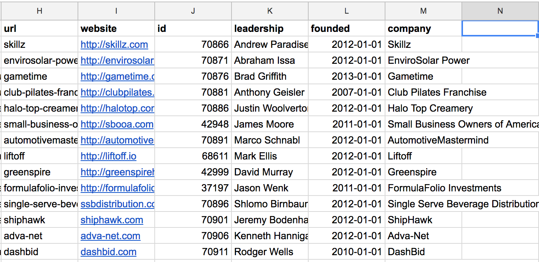Select column H header
Screen dimensions: 539x262
[40, 11]
